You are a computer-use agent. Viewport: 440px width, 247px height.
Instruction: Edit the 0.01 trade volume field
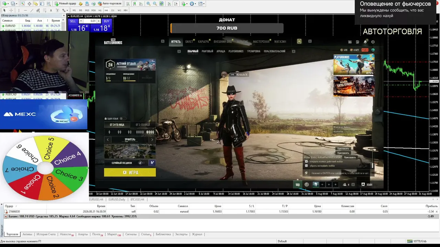(x=90, y=21)
